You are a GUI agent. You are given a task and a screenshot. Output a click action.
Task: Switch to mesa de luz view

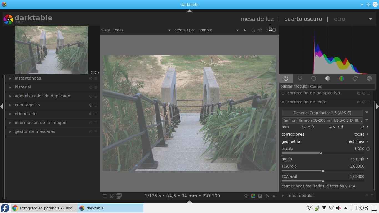tap(257, 19)
